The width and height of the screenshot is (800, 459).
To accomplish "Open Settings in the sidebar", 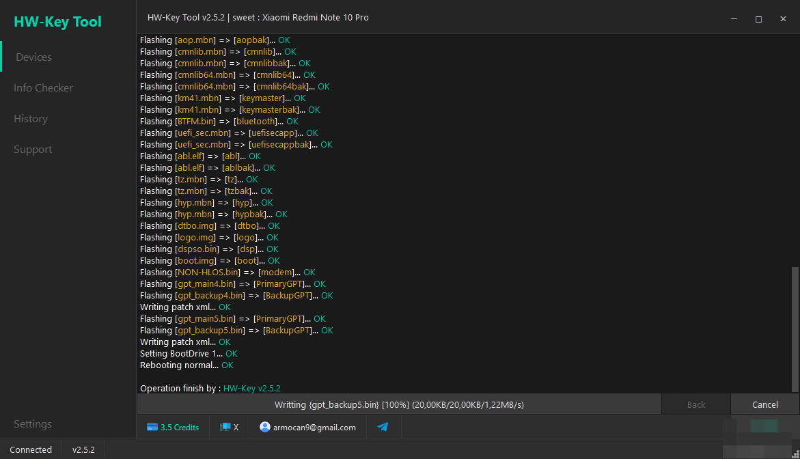I will click(33, 423).
